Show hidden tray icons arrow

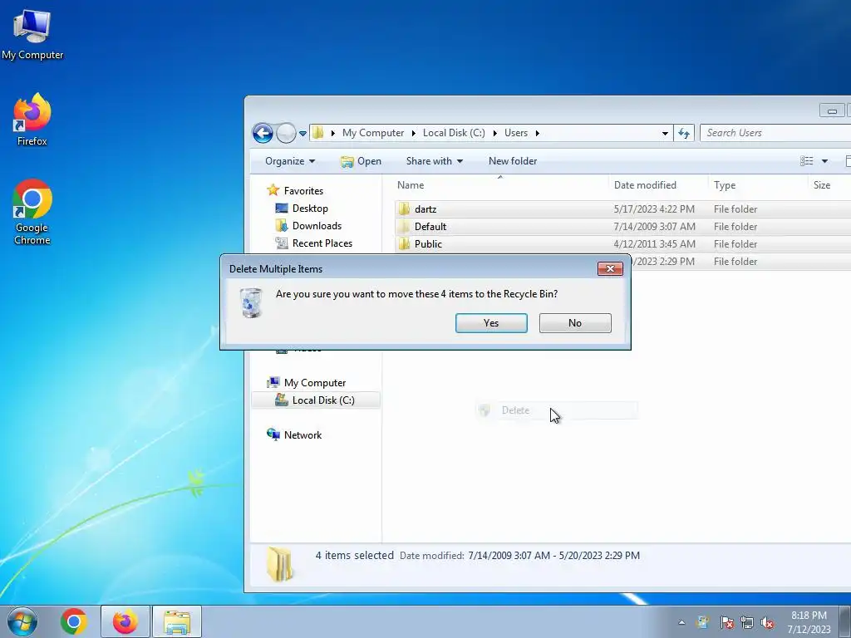tap(681, 622)
